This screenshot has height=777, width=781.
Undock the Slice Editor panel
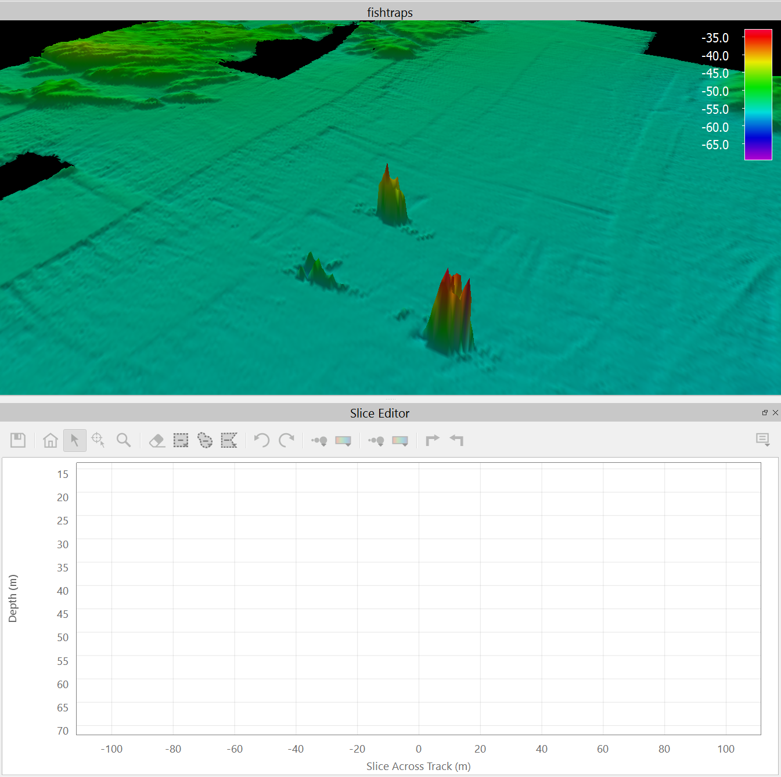coord(765,413)
